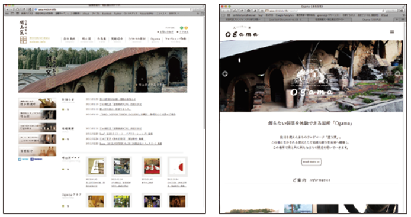This screenshot has height=217, width=411.
Task: Click the address bar in left browser
Action: tap(113, 9)
